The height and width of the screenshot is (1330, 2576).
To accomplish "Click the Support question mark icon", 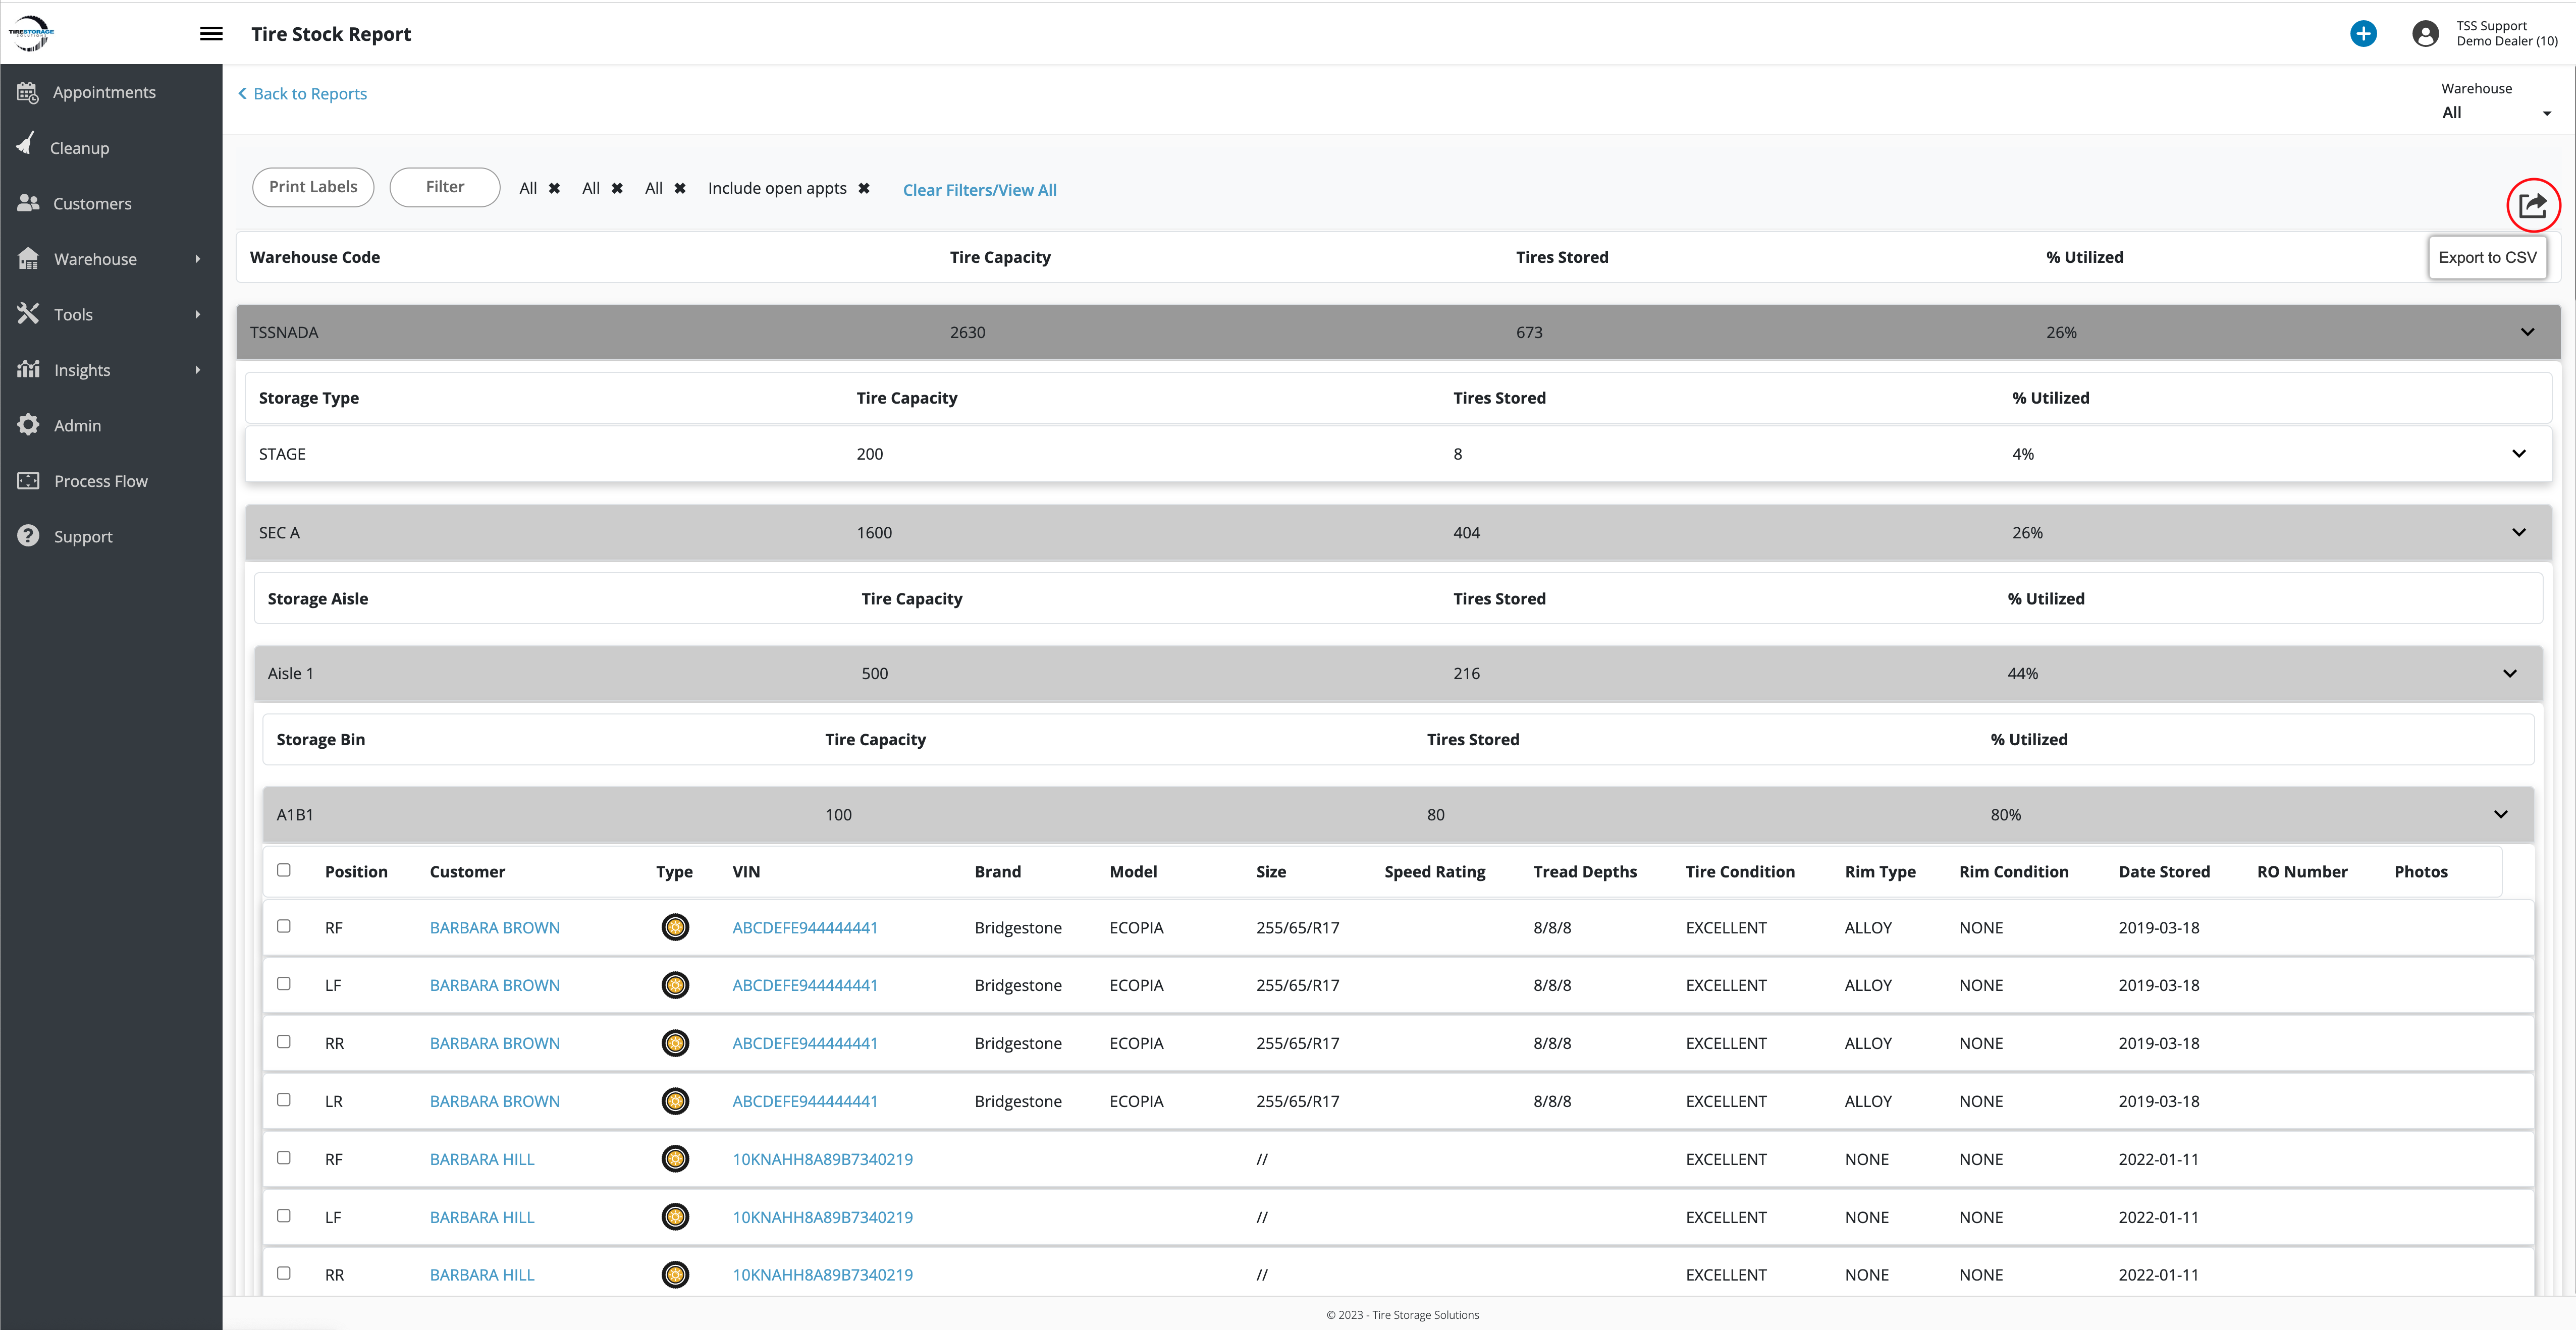I will coord(28,536).
